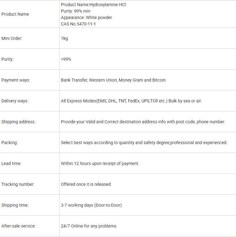Click the Bank Transfer, Western Union payment text

click(x=113, y=80)
